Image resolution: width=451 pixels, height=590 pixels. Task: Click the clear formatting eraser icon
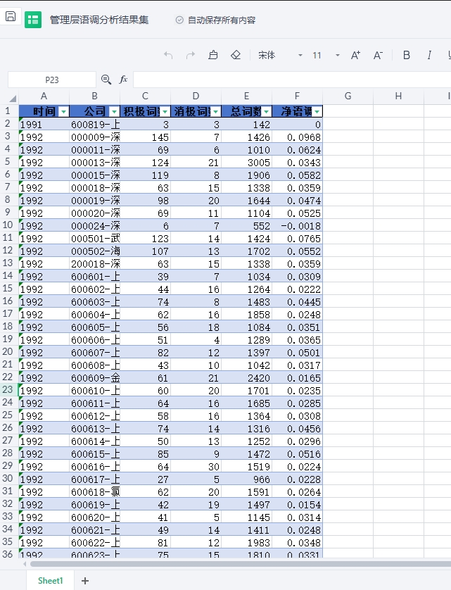[x=236, y=55]
